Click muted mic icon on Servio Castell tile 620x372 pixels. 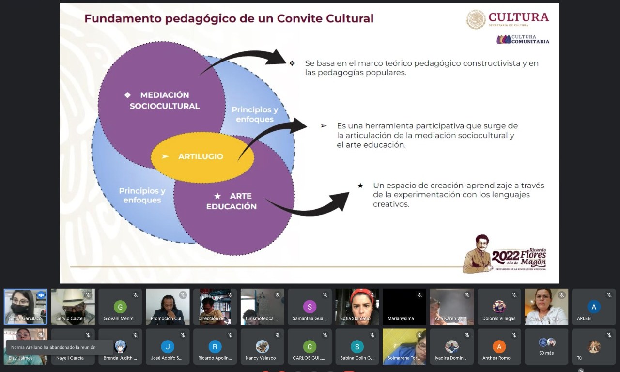point(88,295)
